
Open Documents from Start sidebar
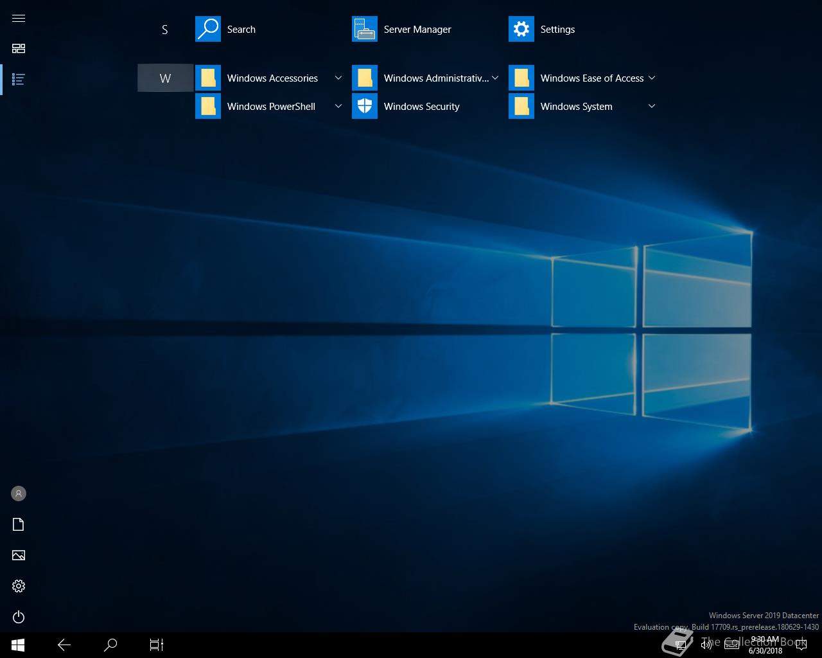tap(19, 524)
